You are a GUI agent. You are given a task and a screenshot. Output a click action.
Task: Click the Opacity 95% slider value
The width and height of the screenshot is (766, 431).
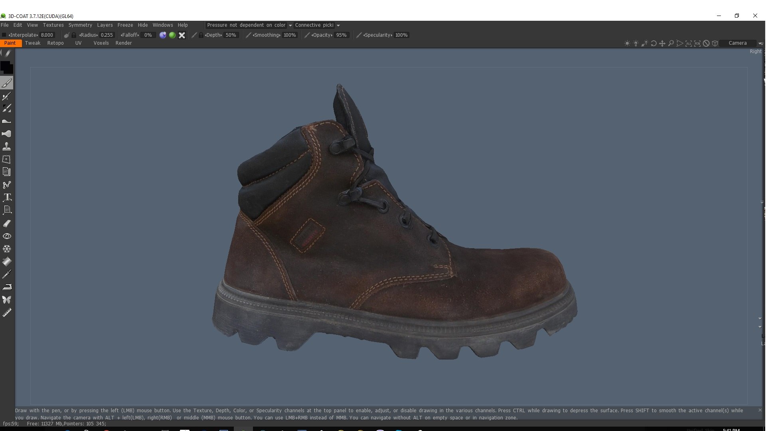pos(342,35)
